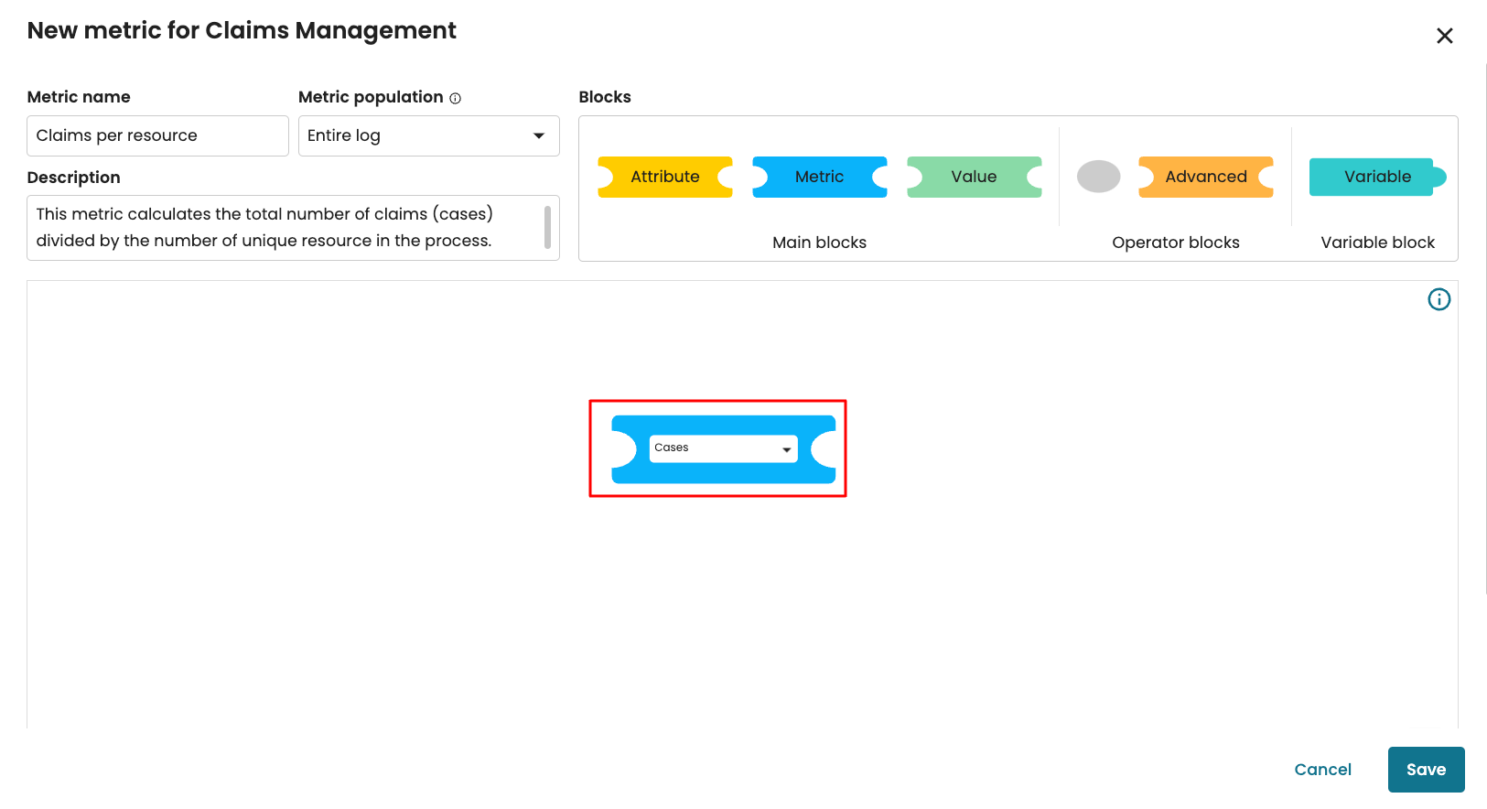Pick the teal Variable block

tap(1376, 177)
